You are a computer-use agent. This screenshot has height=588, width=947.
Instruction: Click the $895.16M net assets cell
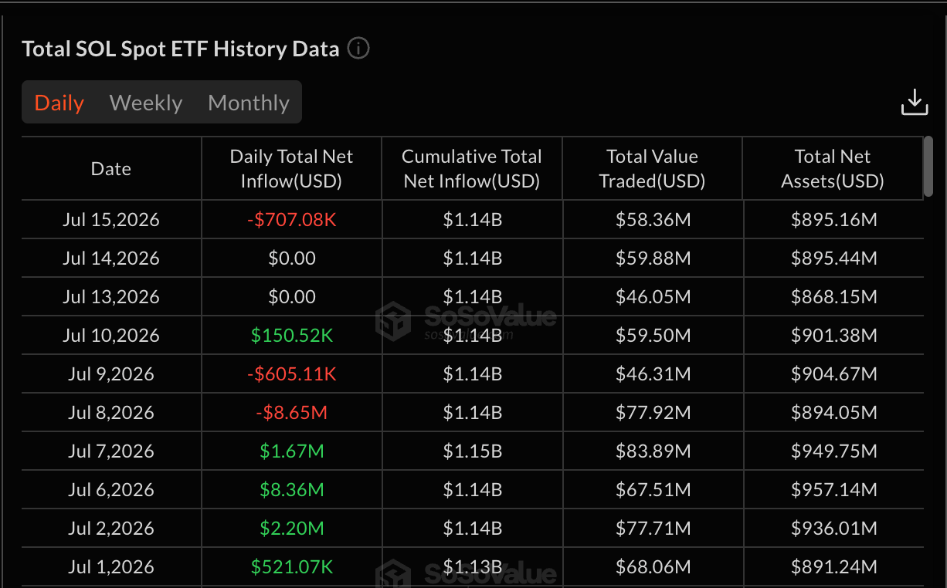tap(834, 220)
